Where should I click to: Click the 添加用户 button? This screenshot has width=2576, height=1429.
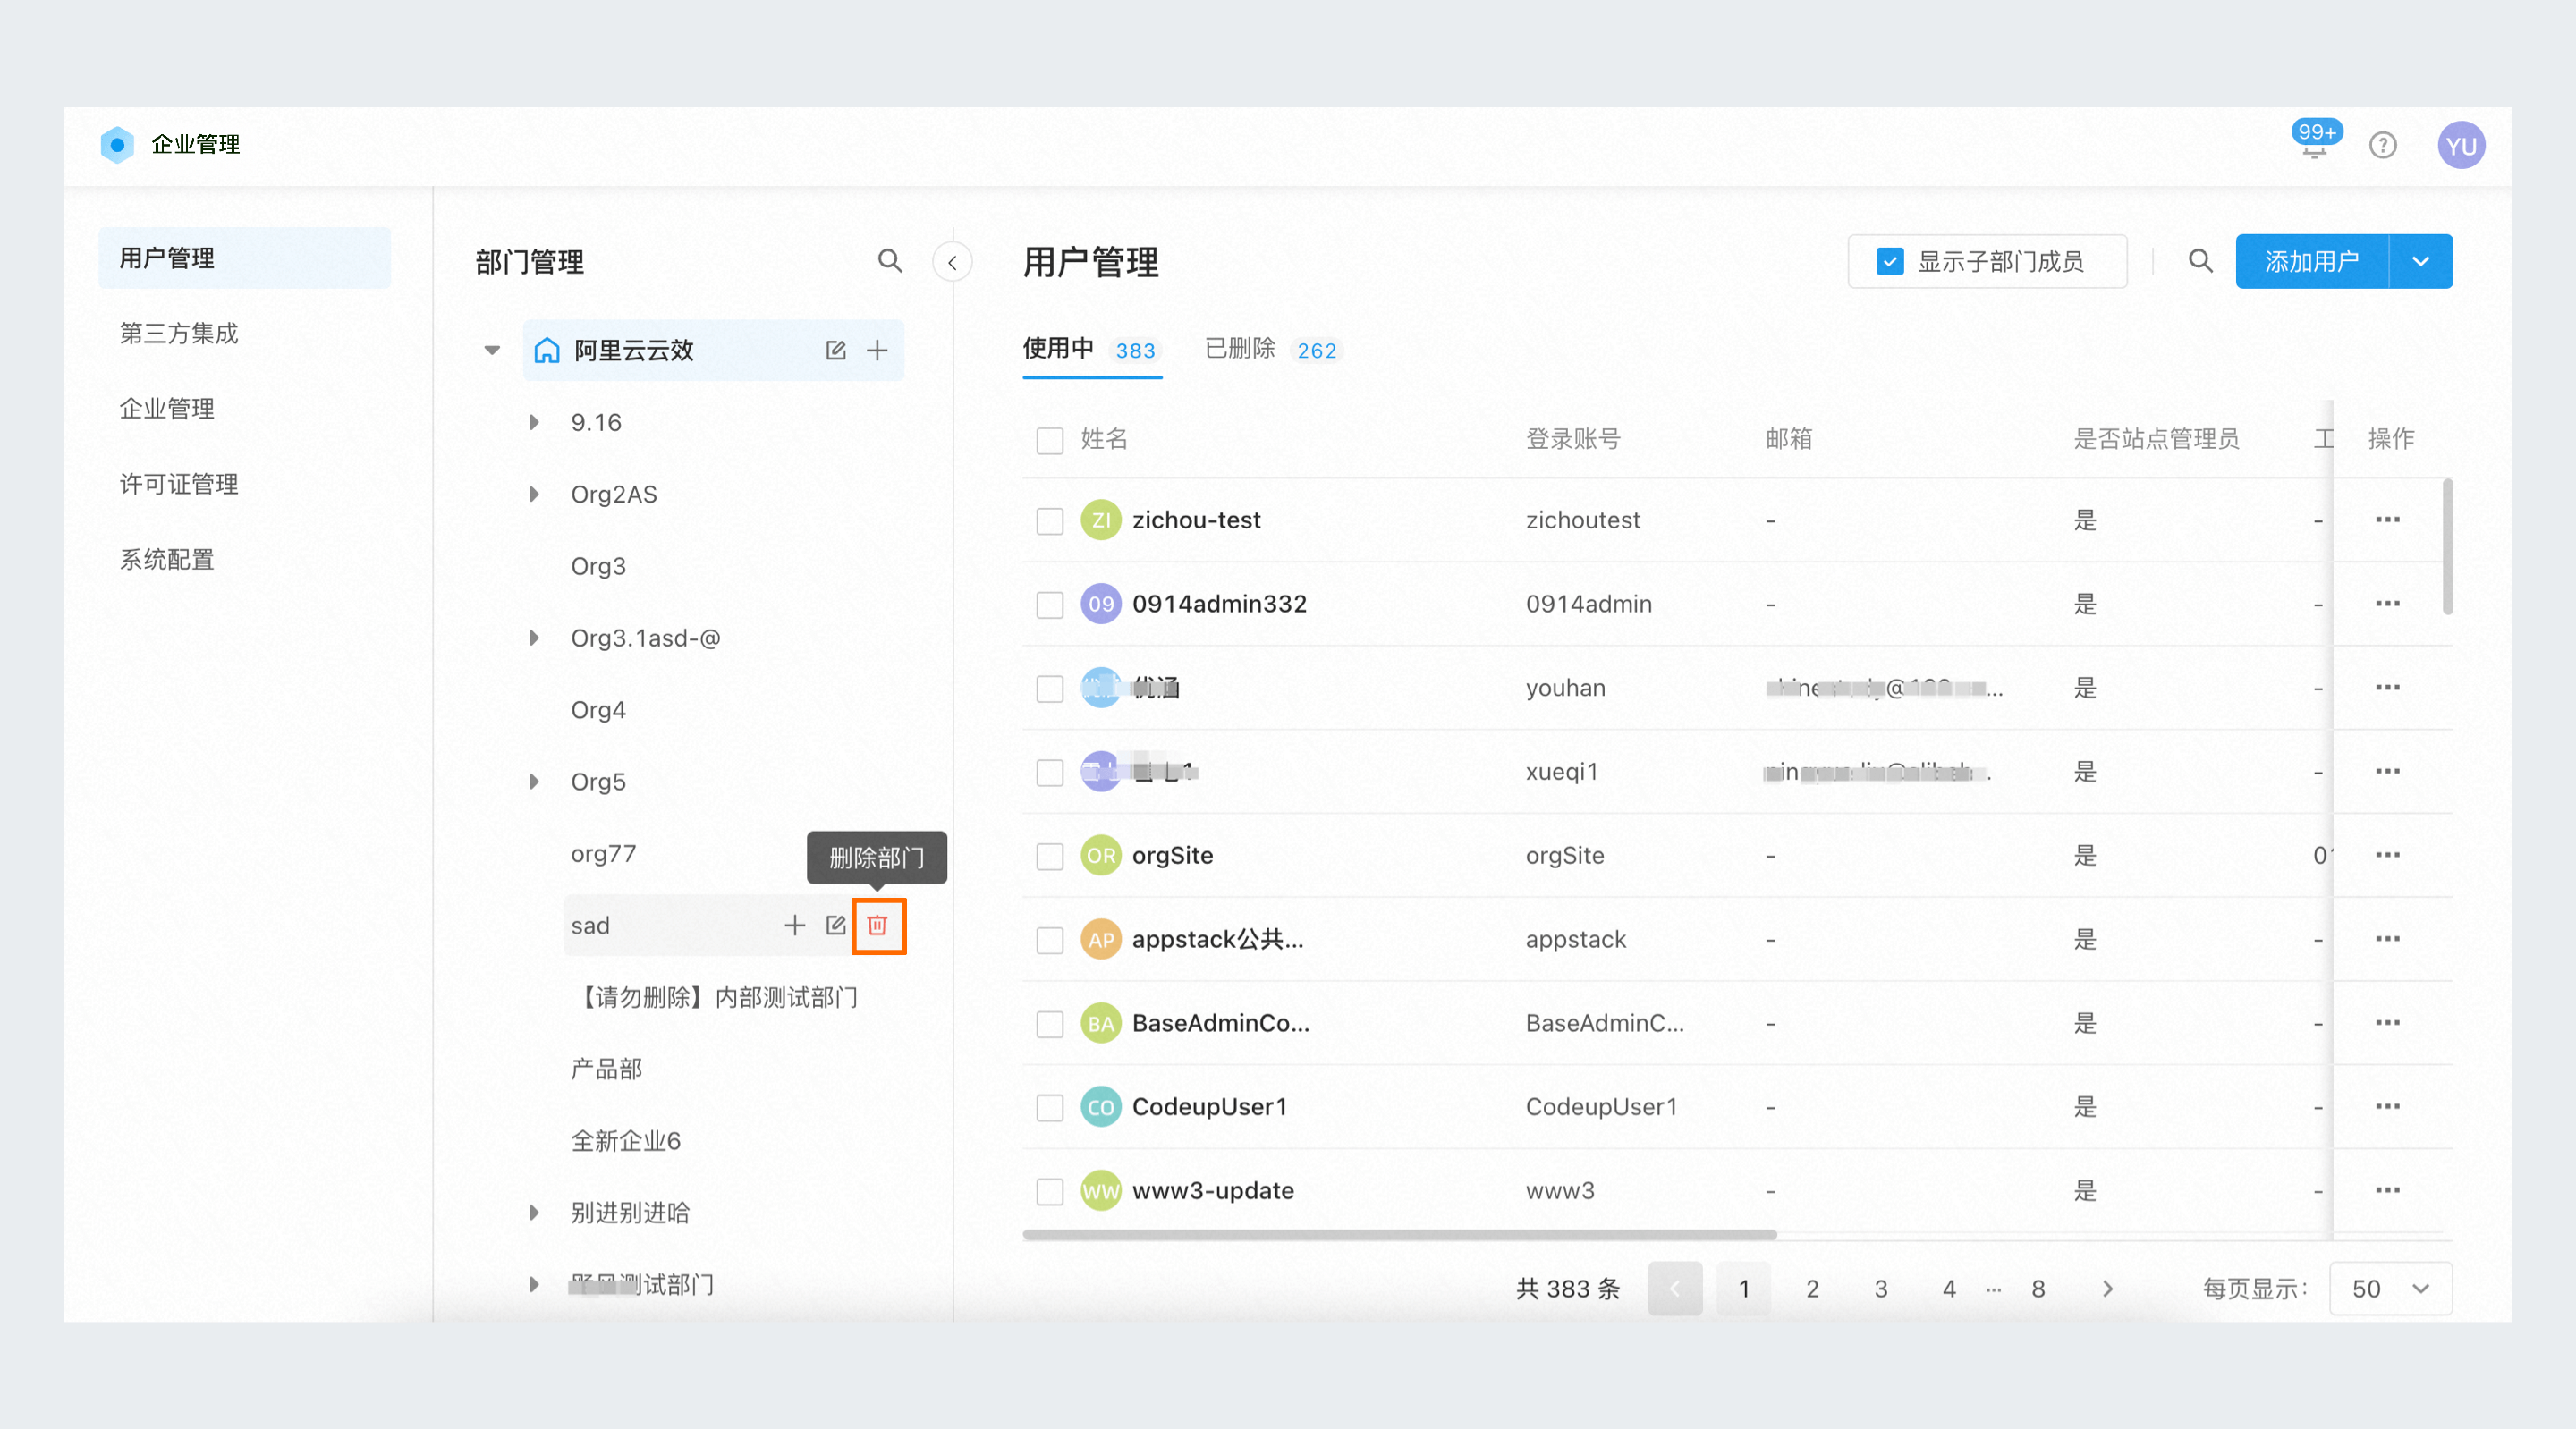click(2312, 261)
